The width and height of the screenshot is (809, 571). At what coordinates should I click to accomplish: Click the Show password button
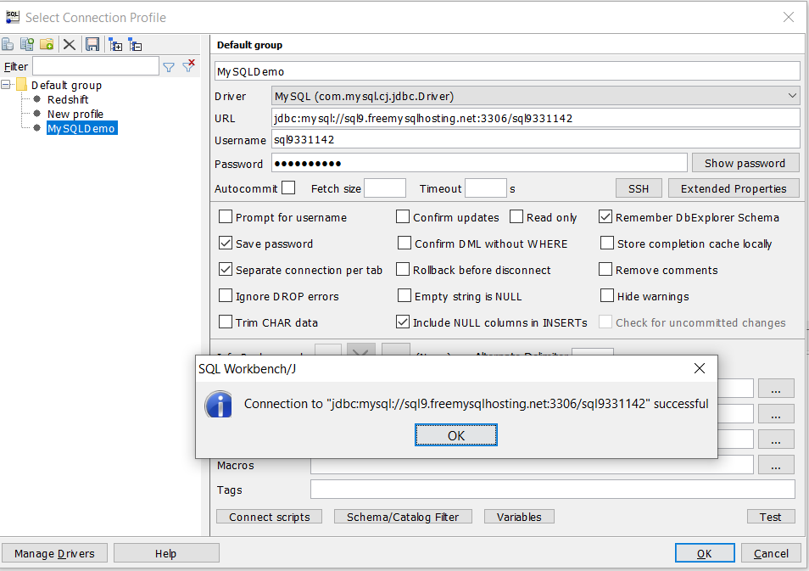(745, 163)
